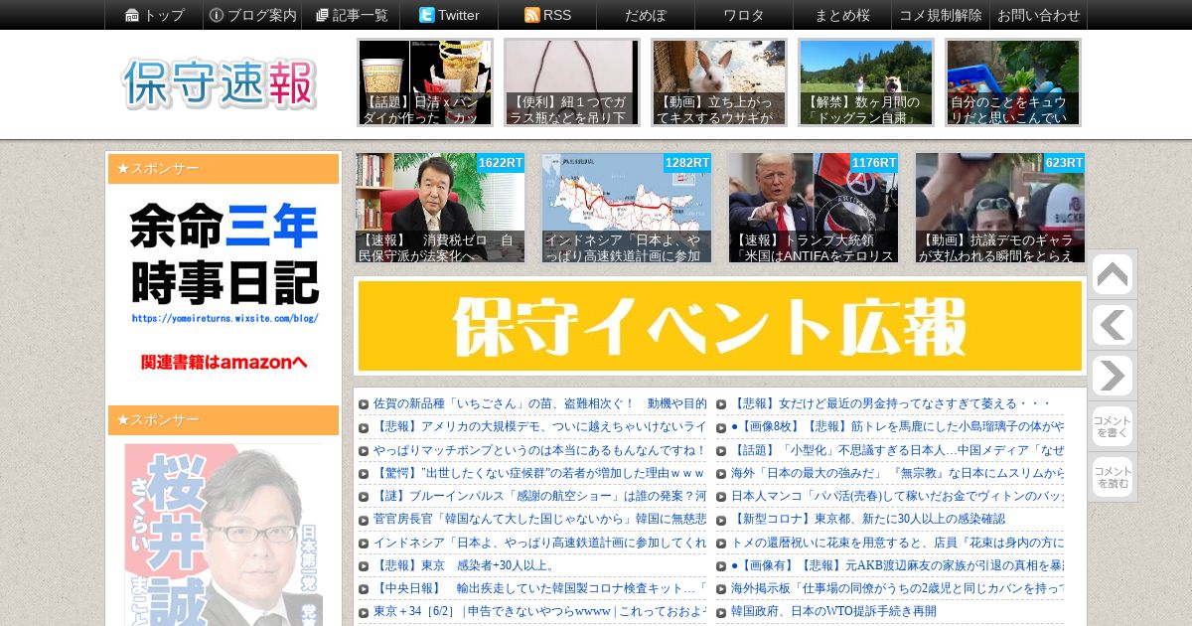Open link 日本人マンコ「パパ活(売春)して
This screenshot has height=626, width=1192.
click(897, 496)
